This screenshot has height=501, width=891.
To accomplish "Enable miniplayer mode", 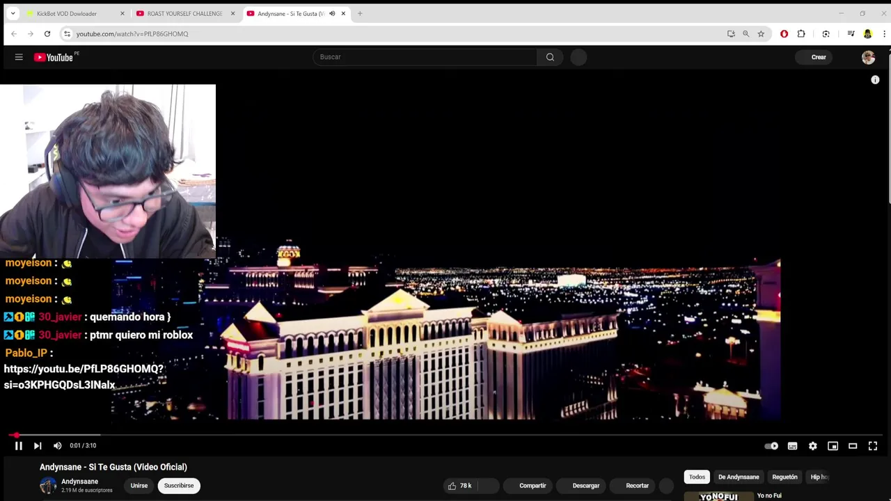I will (x=833, y=446).
